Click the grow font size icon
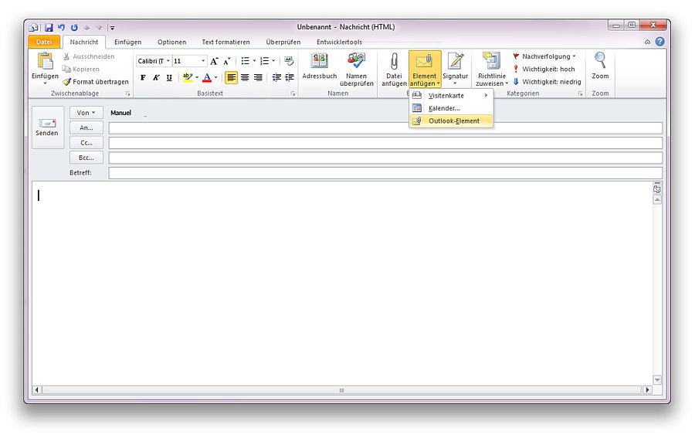 [x=215, y=61]
